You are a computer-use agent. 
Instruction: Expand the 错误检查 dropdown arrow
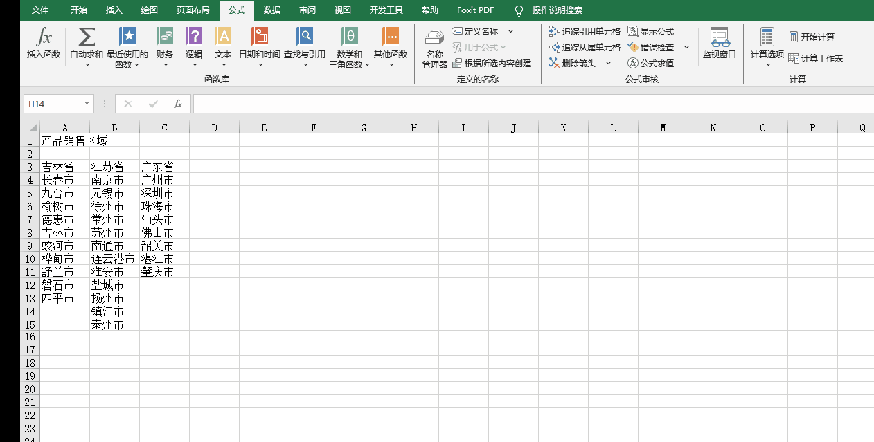(686, 47)
